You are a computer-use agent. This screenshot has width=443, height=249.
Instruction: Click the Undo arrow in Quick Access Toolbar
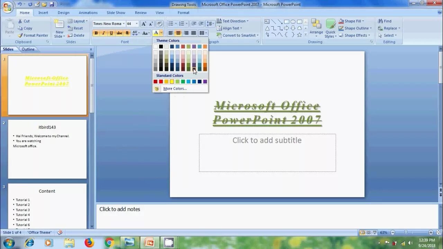coord(19,4)
